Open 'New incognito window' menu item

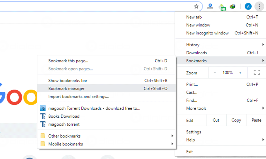click(x=207, y=33)
